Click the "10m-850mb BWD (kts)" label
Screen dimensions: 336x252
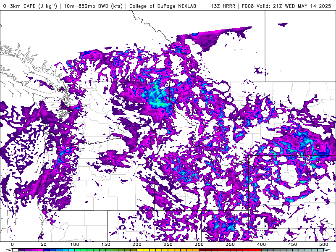93,6
